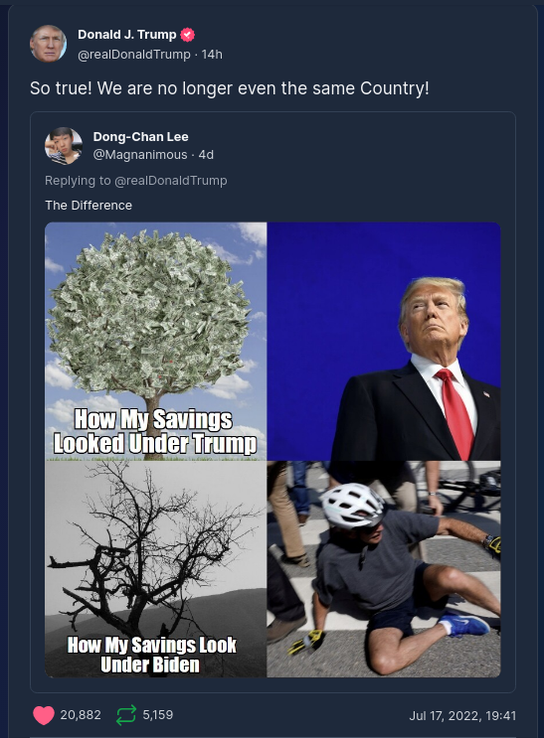Viewport: 544px width, 738px height.
Task: Open the Donald J. Trump display name
Action: point(127,35)
